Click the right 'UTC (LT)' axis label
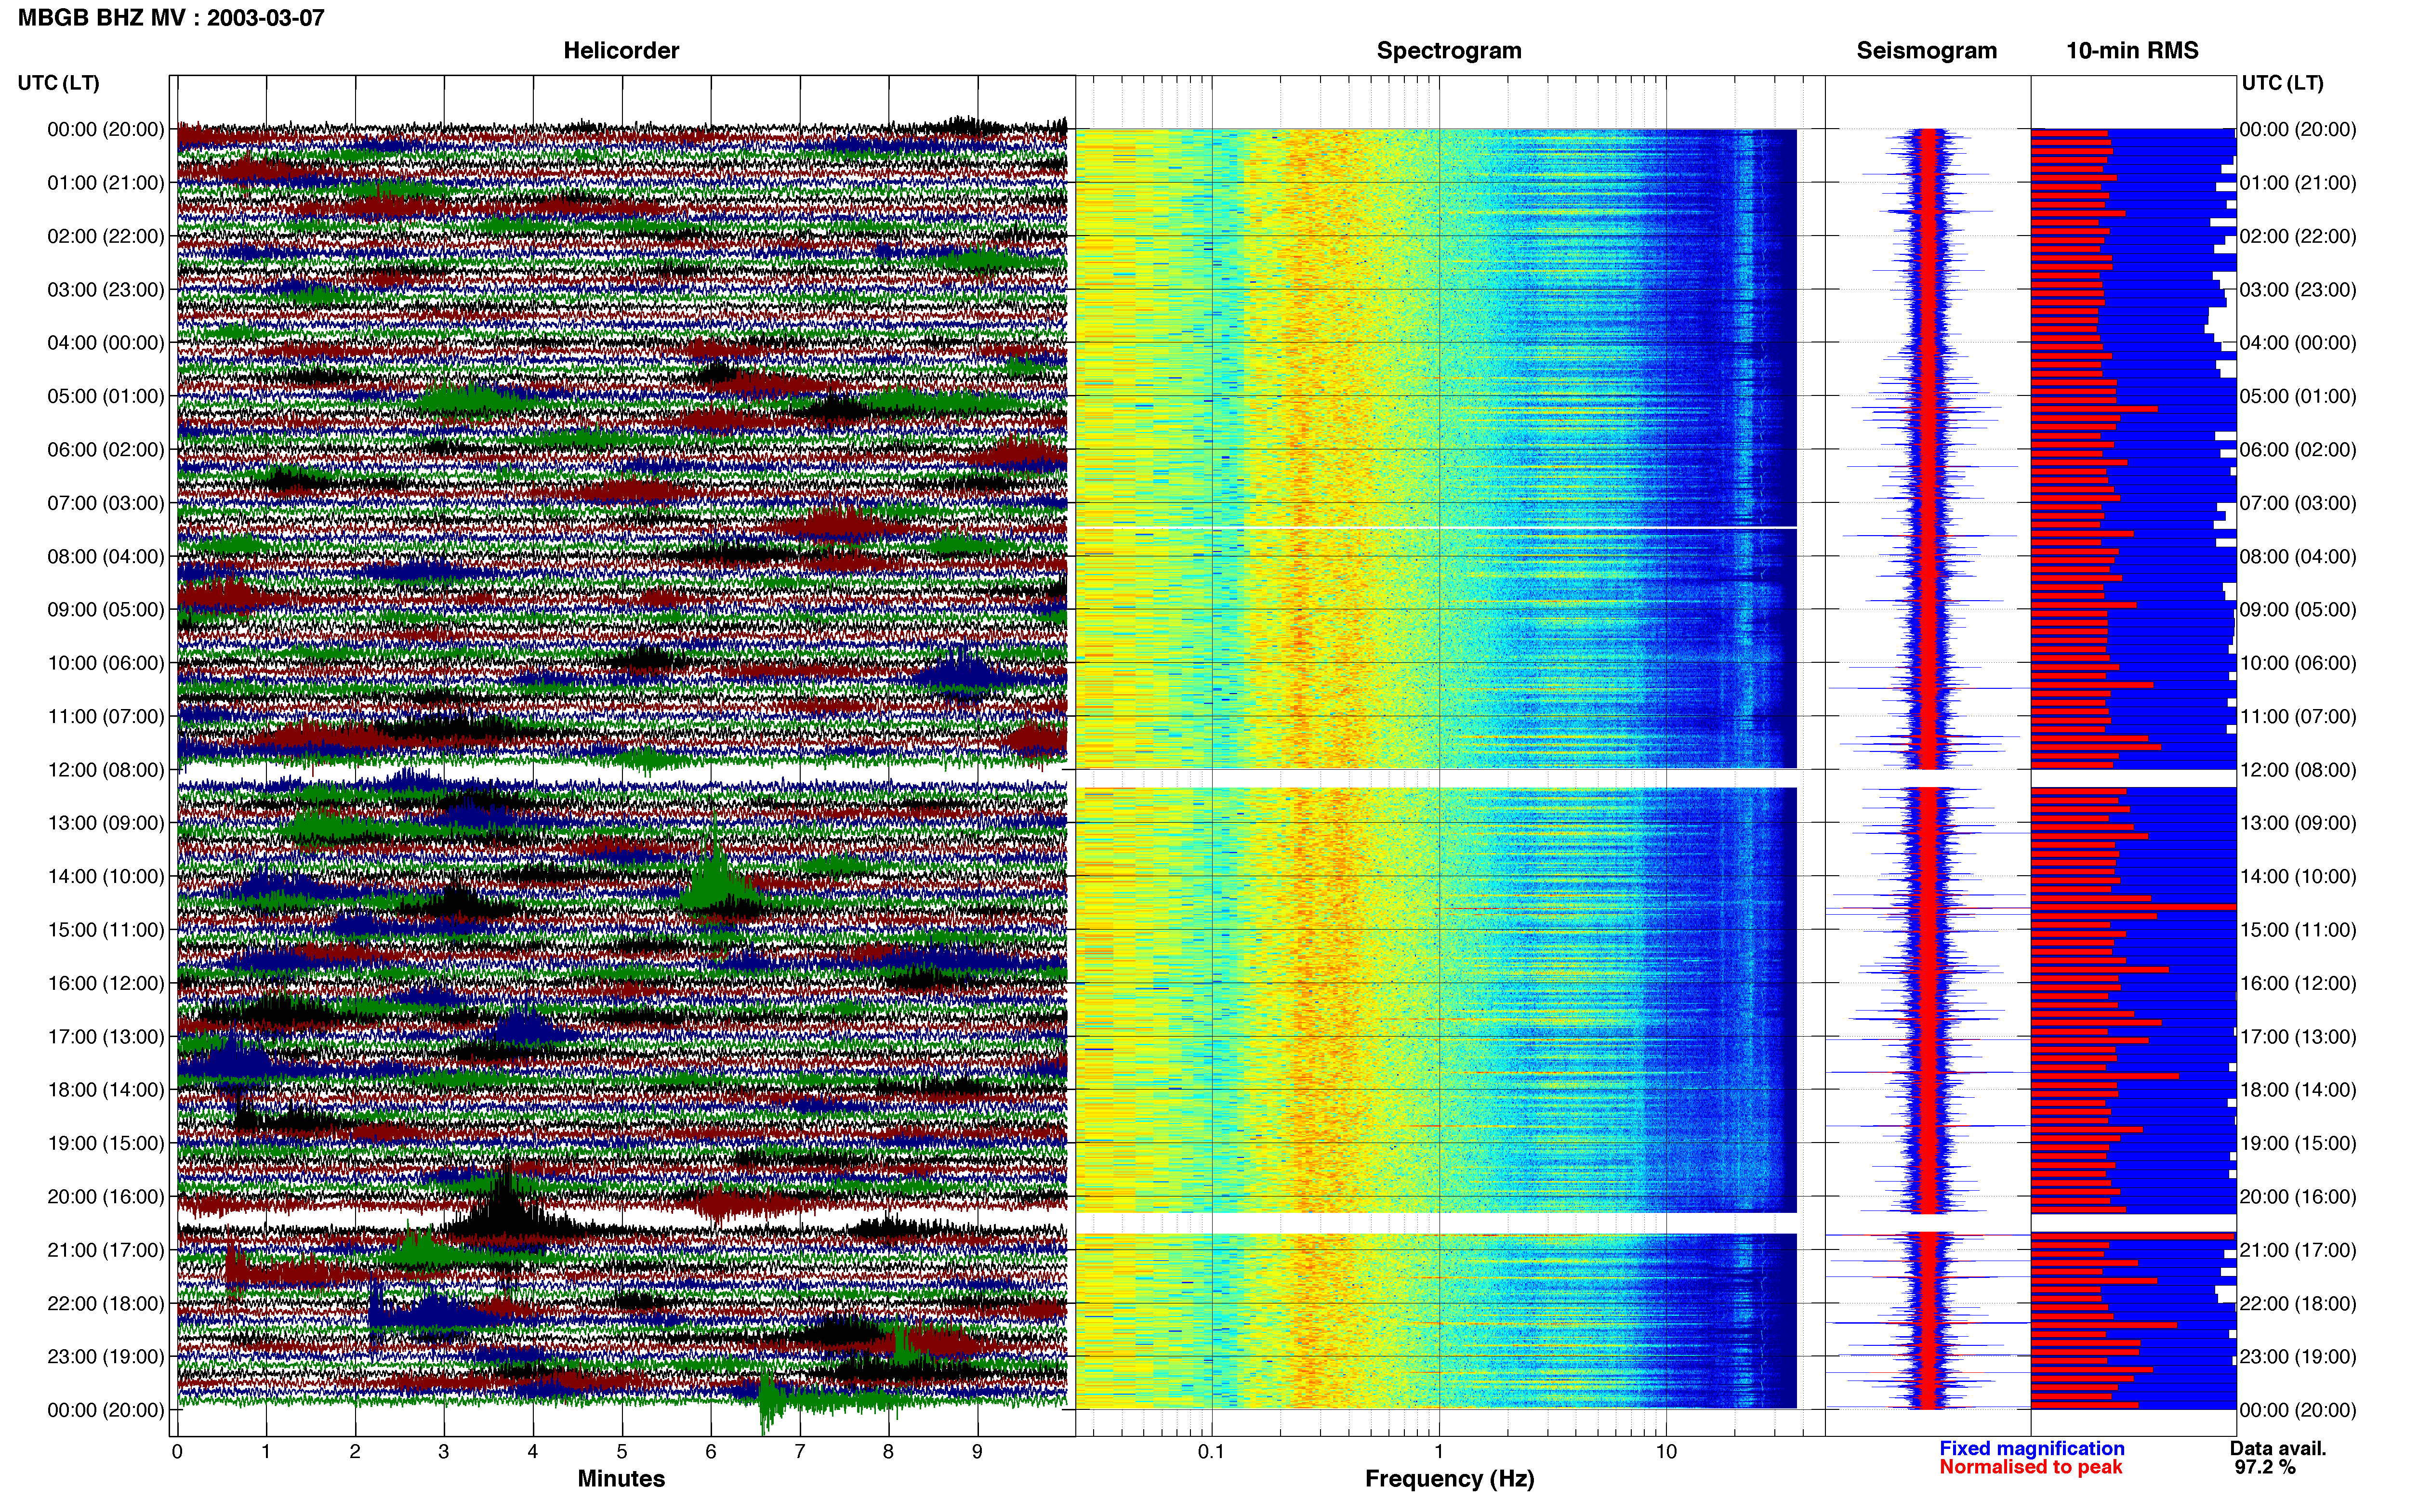2418x1512 pixels. click(x=2282, y=83)
